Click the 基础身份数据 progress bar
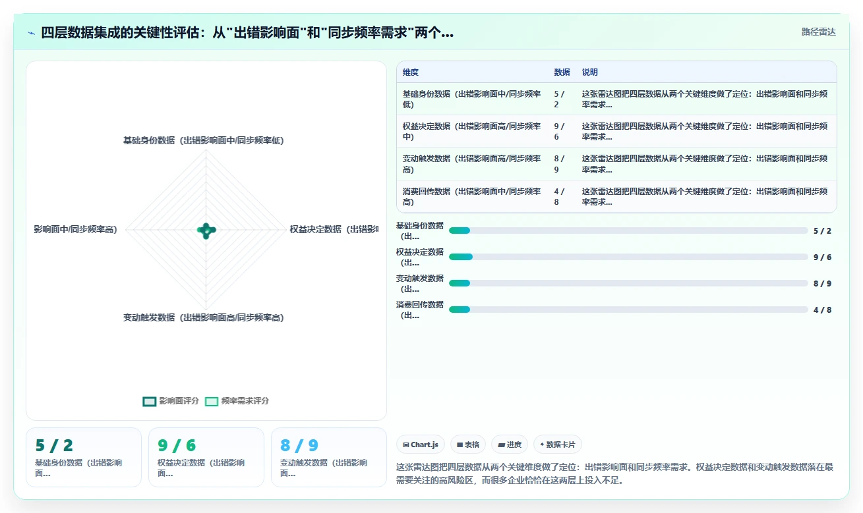 (628, 230)
